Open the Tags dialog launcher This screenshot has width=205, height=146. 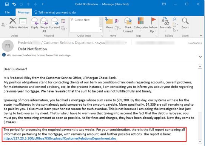tap(157, 35)
